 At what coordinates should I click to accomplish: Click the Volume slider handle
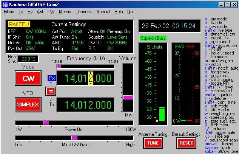pos(128,97)
